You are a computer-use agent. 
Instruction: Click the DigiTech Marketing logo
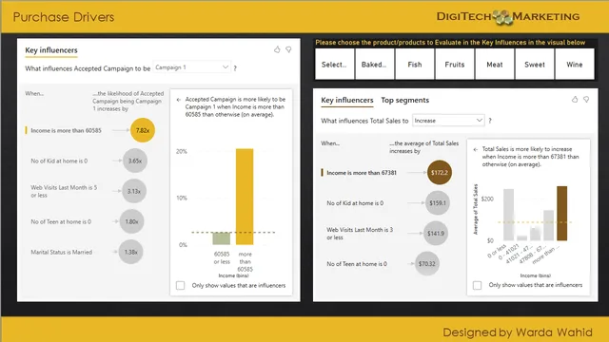coord(508,17)
